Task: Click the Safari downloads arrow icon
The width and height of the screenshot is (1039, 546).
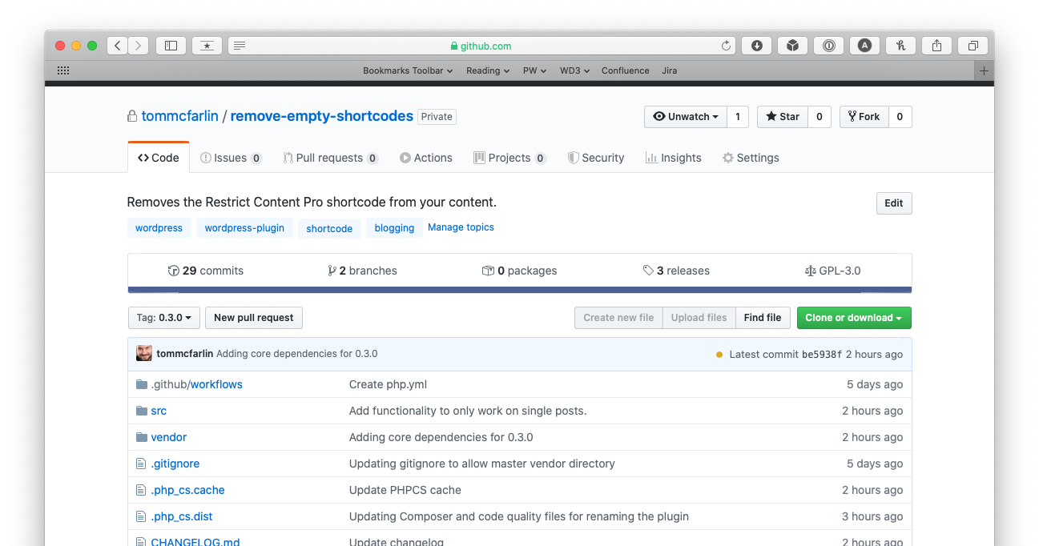Action: click(x=756, y=46)
